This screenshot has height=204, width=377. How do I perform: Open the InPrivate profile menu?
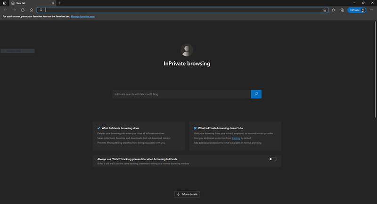point(357,10)
